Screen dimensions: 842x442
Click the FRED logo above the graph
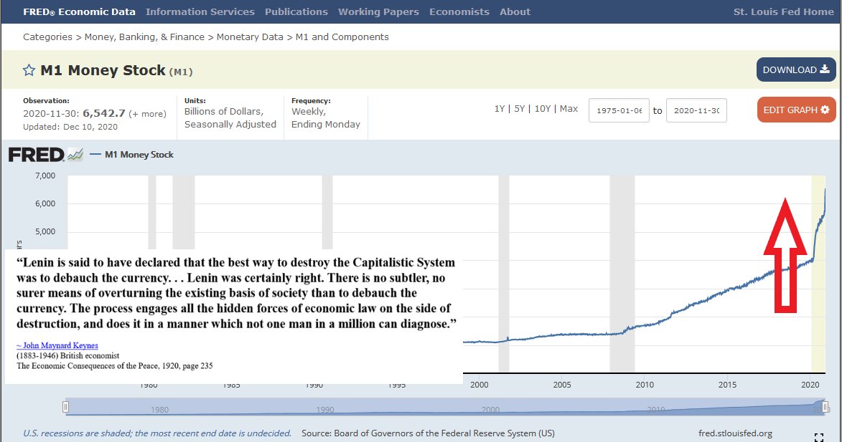click(x=46, y=155)
